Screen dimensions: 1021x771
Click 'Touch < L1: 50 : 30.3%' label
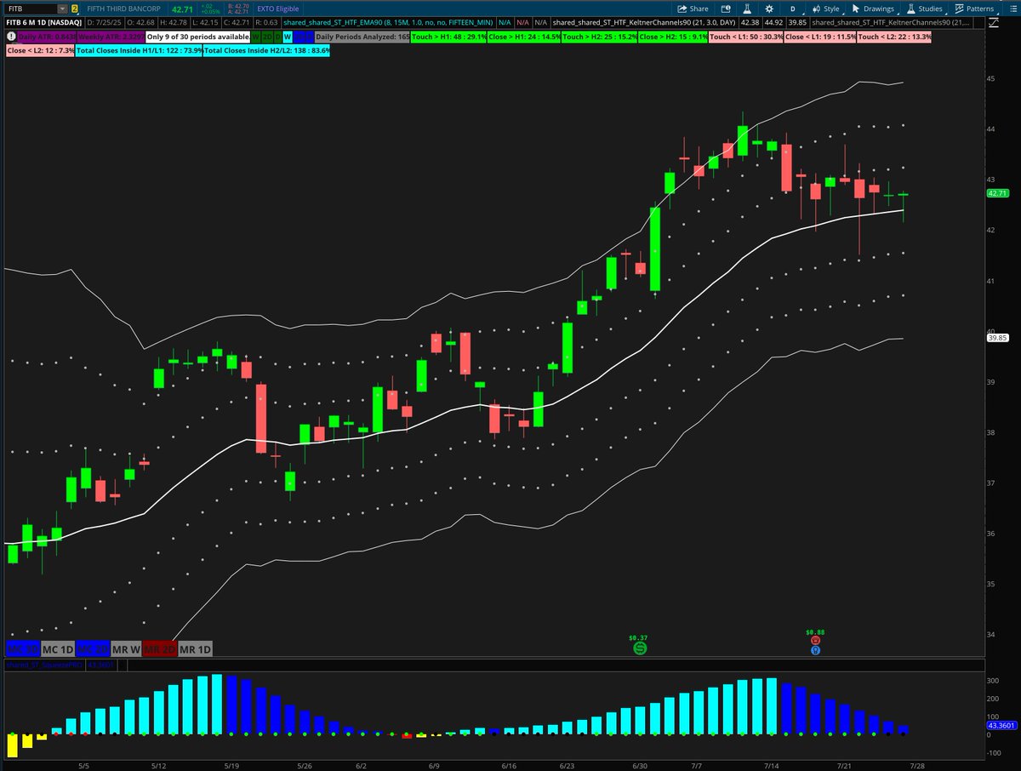pos(746,37)
